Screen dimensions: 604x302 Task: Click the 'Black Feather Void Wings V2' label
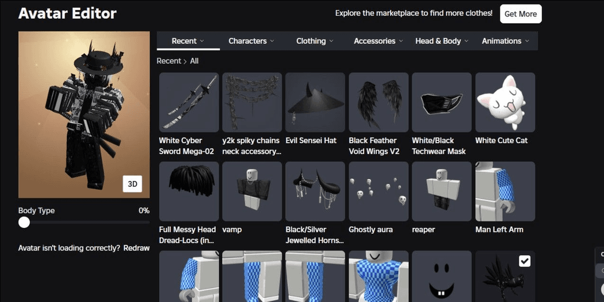(x=374, y=146)
